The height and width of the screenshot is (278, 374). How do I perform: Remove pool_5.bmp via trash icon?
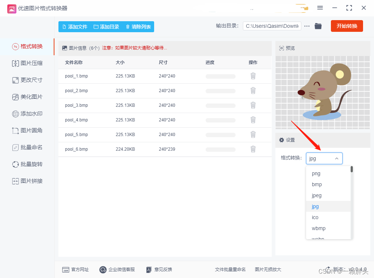(x=253, y=135)
